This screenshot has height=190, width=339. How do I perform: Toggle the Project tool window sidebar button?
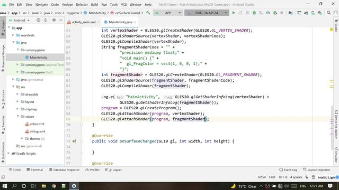[x=3, y=28]
